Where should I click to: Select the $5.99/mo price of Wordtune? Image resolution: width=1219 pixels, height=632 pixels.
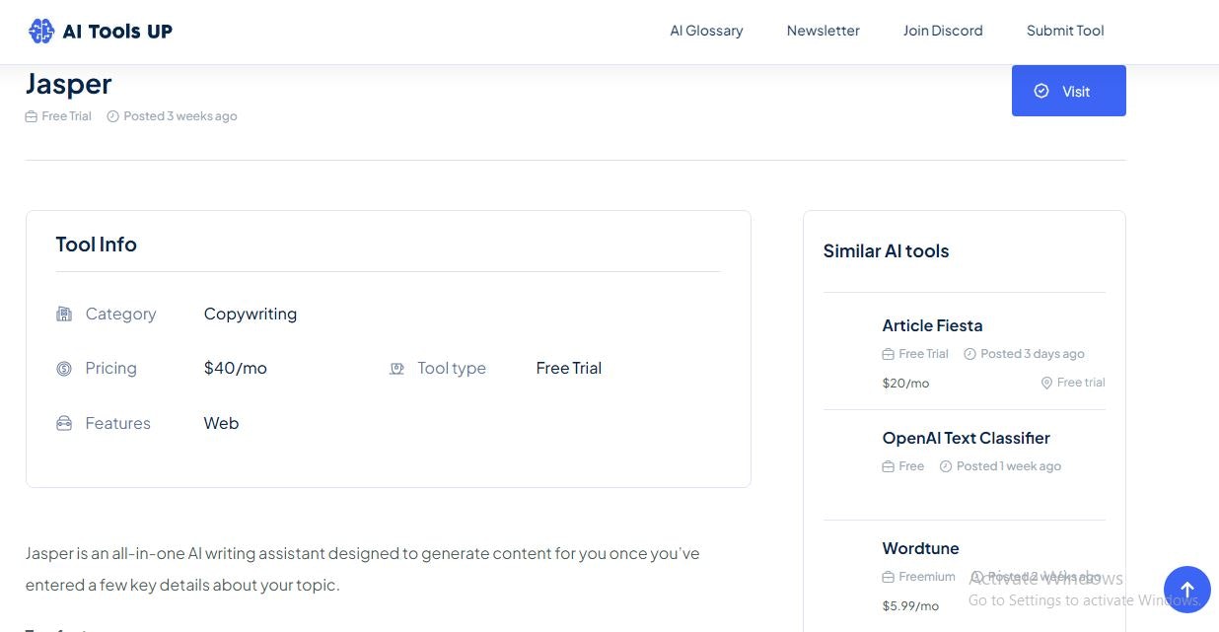tap(910, 605)
